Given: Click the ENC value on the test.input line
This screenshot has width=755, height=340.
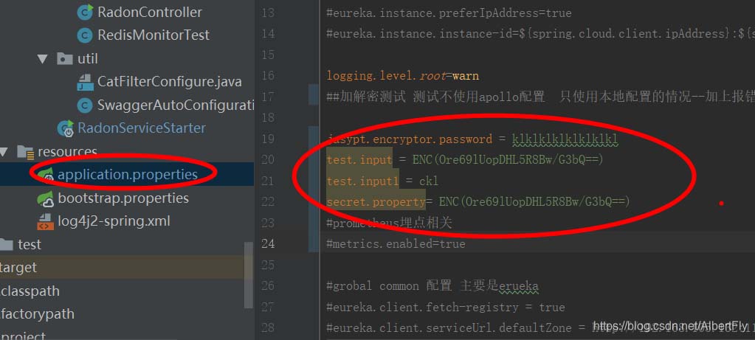Looking at the screenshot, I should click(x=508, y=159).
